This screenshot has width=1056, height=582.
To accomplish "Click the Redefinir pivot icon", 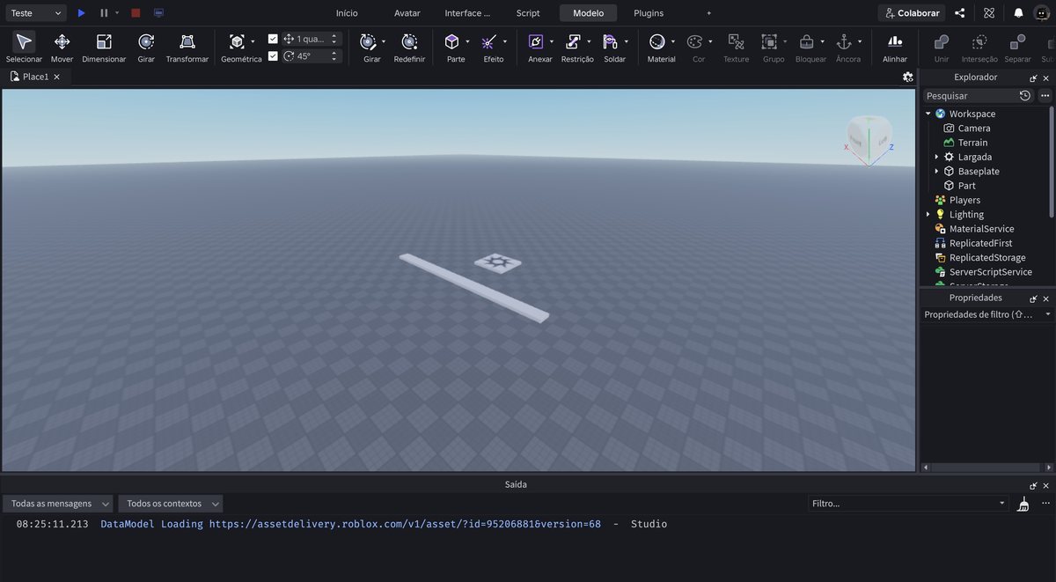I will [409, 41].
